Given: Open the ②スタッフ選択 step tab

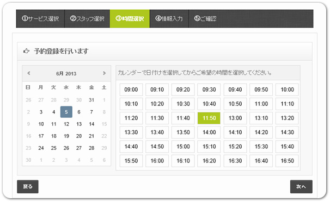Looking at the screenshot, I should pyautogui.click(x=87, y=18).
